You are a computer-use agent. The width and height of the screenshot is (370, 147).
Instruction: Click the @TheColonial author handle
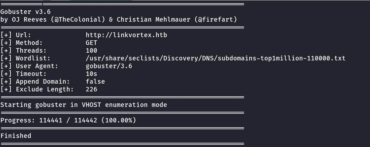(78, 19)
